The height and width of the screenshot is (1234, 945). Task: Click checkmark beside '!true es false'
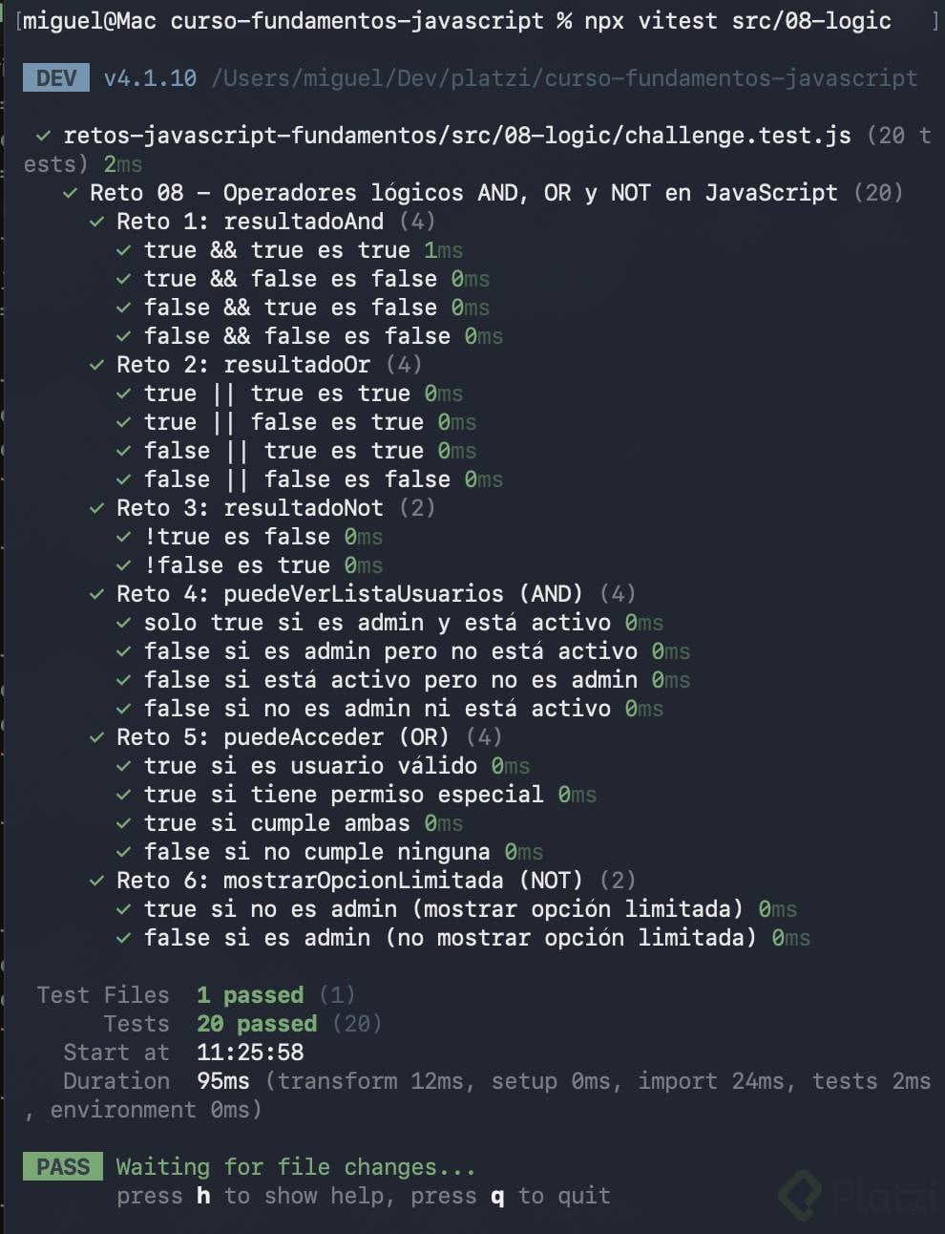coord(123,537)
